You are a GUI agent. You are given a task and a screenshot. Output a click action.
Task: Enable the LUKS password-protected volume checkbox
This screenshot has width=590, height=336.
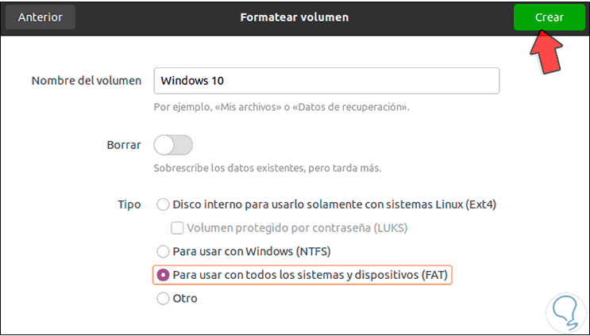point(178,228)
